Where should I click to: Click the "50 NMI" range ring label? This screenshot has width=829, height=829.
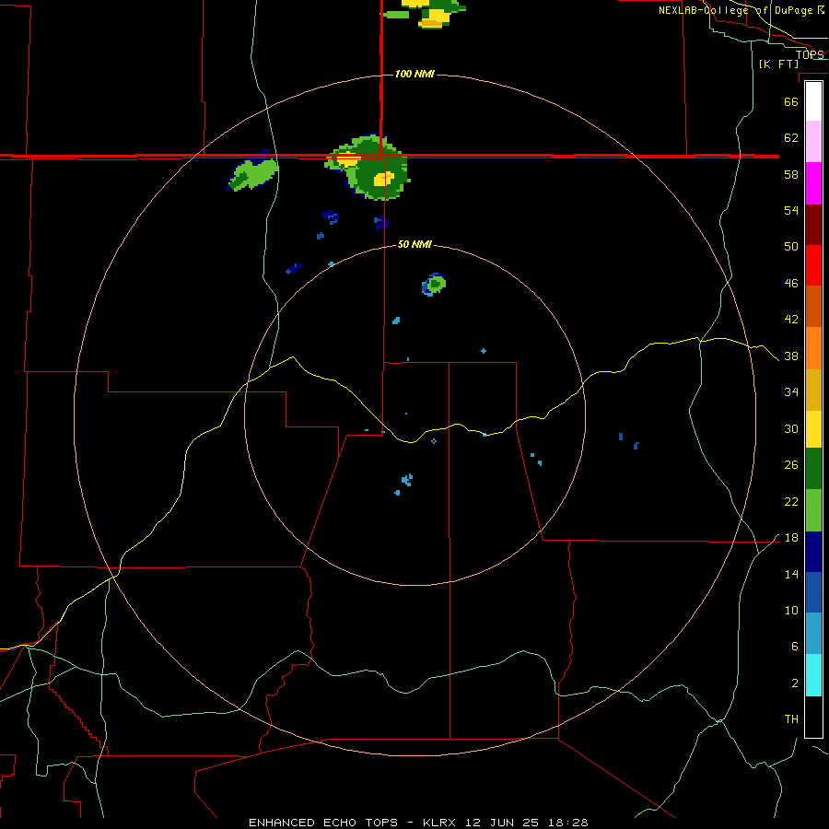point(414,244)
